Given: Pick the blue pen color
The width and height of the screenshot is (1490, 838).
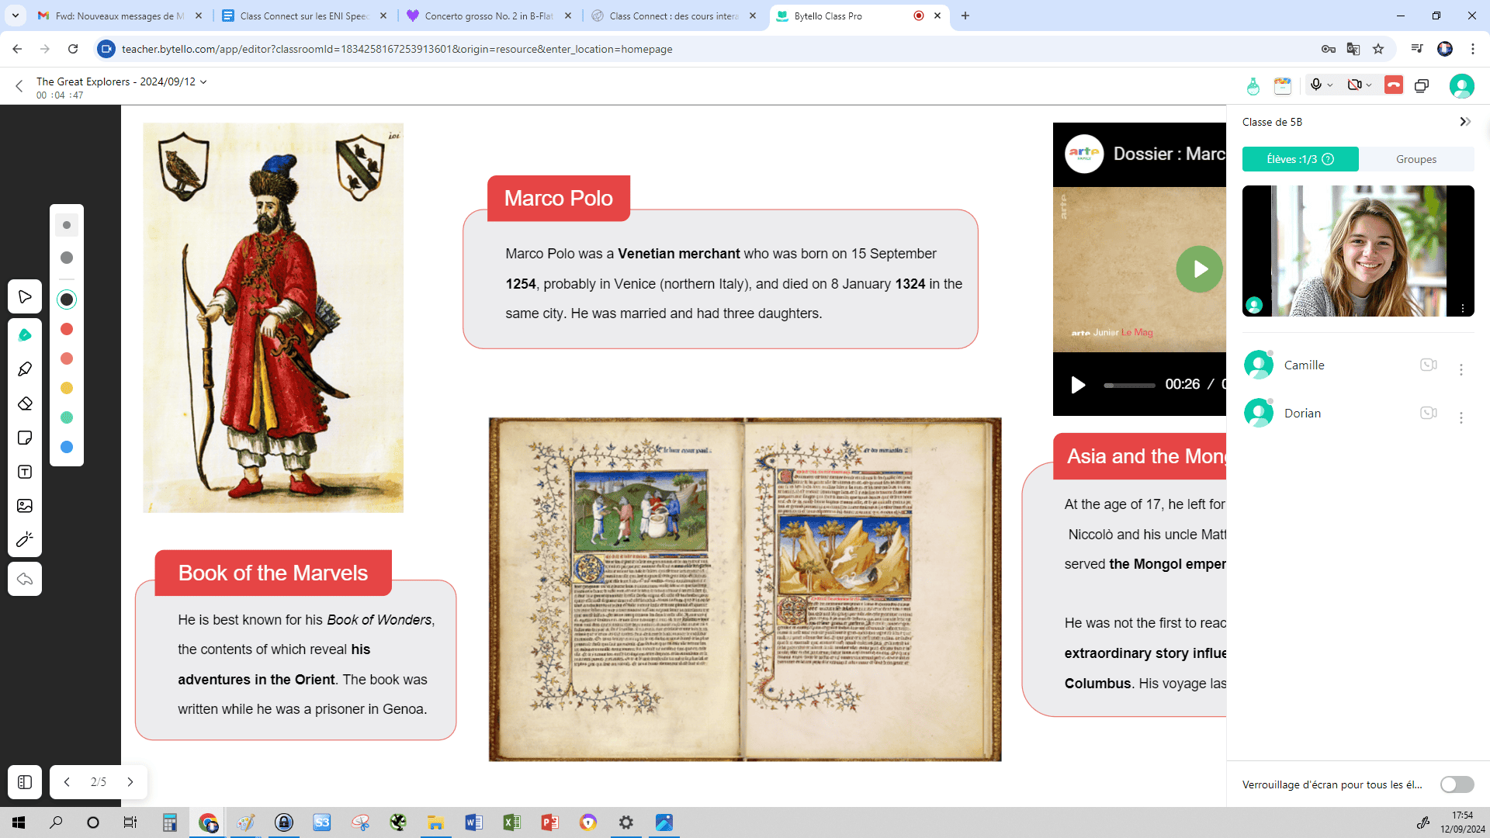Looking at the screenshot, I should [x=67, y=447].
